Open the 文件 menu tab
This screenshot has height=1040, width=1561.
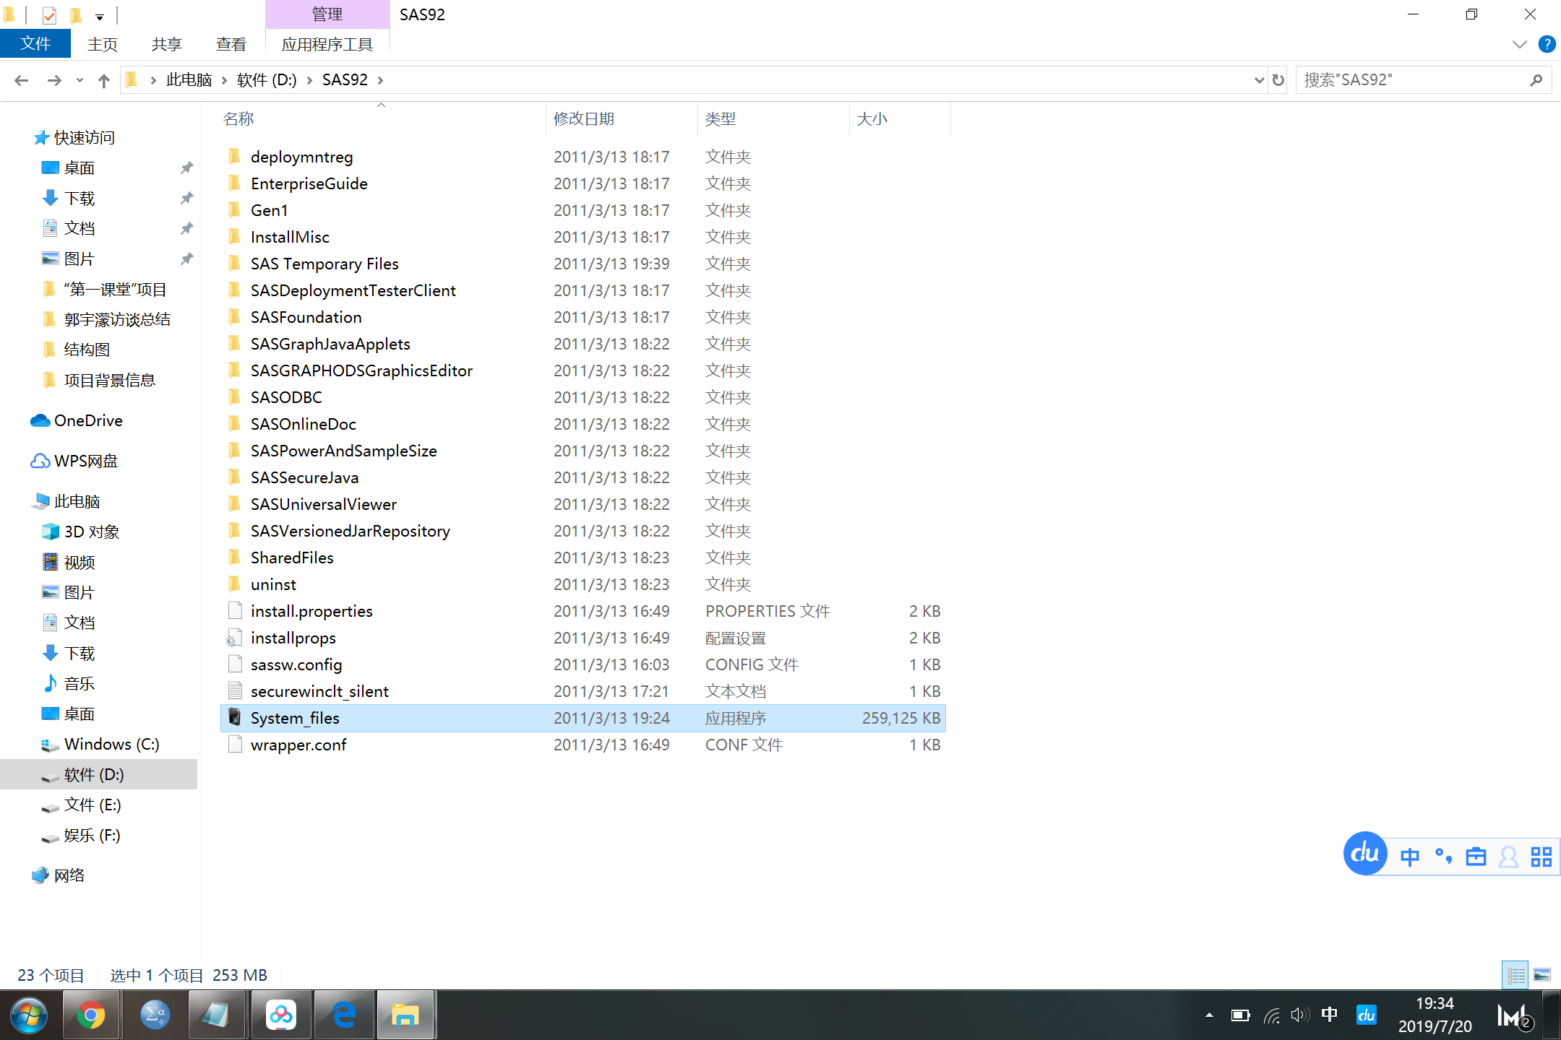pyautogui.click(x=35, y=44)
